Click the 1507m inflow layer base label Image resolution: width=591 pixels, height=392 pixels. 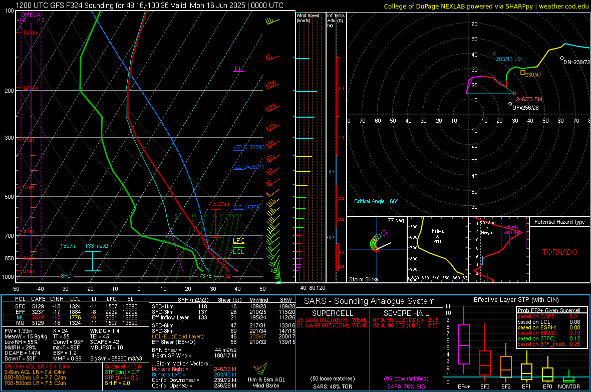(x=68, y=246)
